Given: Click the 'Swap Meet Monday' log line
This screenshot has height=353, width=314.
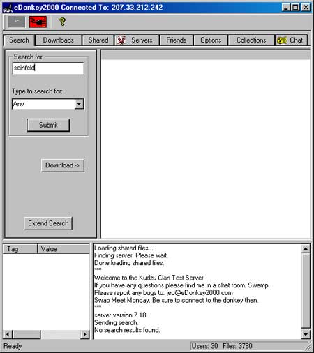Looking at the screenshot, I should coord(176,300).
